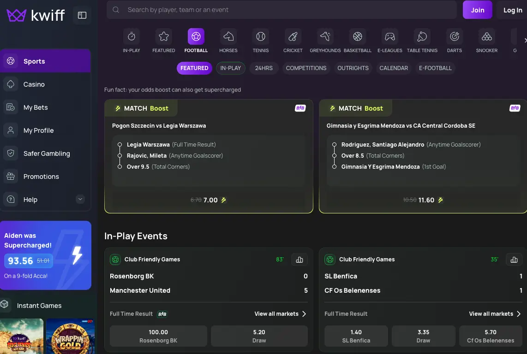
Task: Show more sport categories with right arrow
Action: pyautogui.click(x=525, y=40)
